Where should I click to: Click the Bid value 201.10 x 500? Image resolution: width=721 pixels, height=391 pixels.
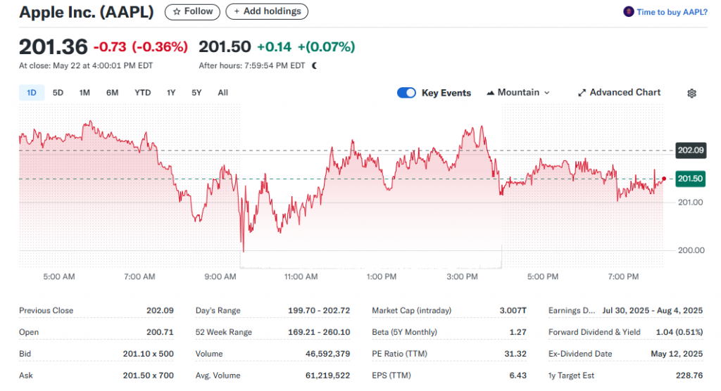coord(148,354)
